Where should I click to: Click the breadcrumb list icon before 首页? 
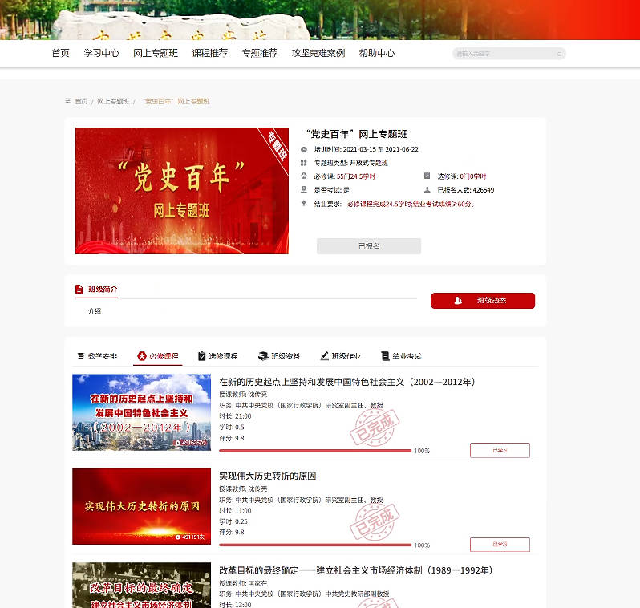68,101
